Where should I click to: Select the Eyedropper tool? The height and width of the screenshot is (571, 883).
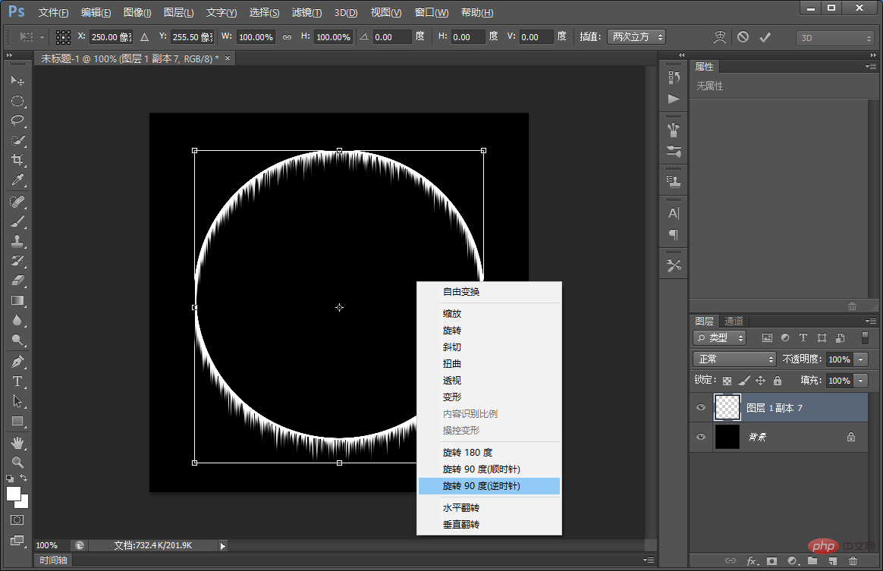click(x=17, y=180)
